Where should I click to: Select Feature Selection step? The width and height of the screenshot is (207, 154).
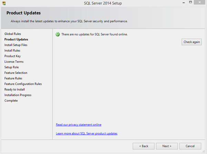click(x=16, y=73)
